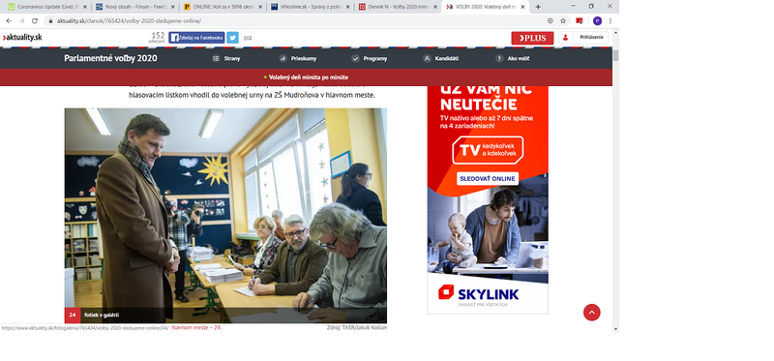The width and height of the screenshot is (774, 361).
Task: Close the Nový obsah Fórum tab
Action: point(173,7)
